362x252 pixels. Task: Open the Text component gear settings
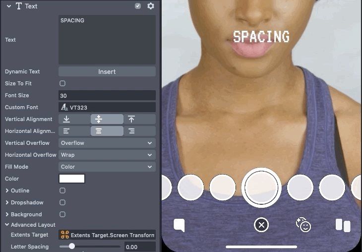pyautogui.click(x=151, y=6)
